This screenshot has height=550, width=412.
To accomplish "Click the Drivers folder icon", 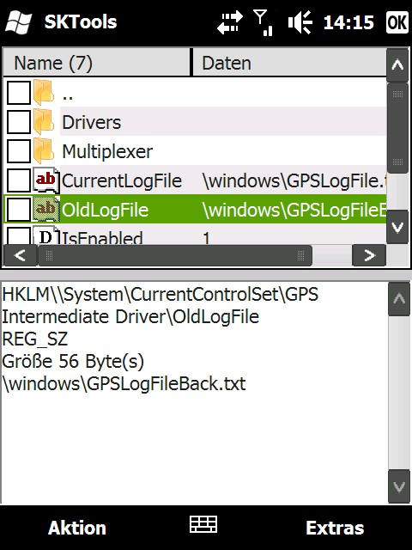I will (44, 122).
